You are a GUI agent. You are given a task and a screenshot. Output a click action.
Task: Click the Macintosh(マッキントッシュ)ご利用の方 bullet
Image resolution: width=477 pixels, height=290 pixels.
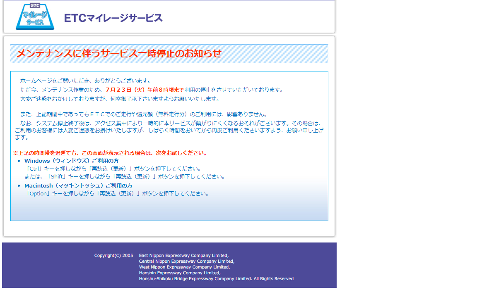point(78,185)
